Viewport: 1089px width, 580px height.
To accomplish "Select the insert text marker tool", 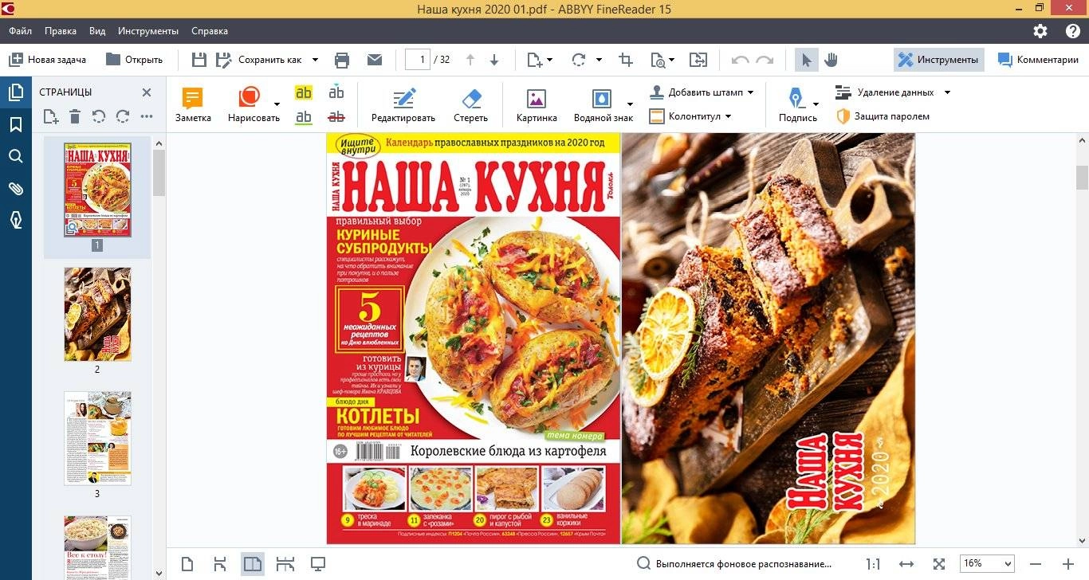I will point(336,92).
